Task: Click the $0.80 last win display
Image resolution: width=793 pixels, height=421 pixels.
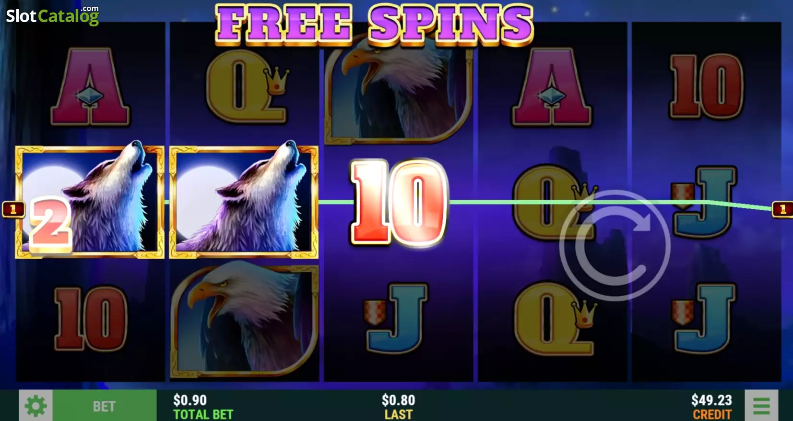Action: 398,407
